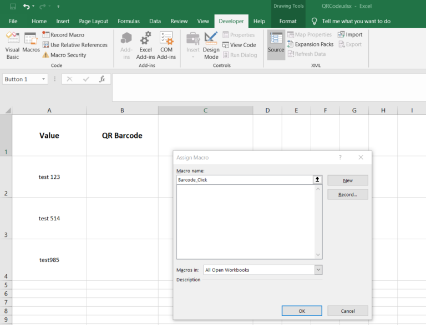Open the Page Layout tab

pyautogui.click(x=94, y=21)
